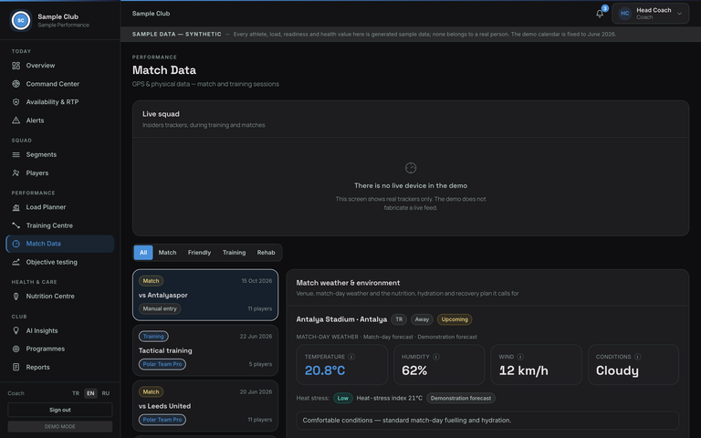The height and width of the screenshot is (438, 701).
Task: Click the Nutrition Centre icon
Action: click(x=16, y=297)
